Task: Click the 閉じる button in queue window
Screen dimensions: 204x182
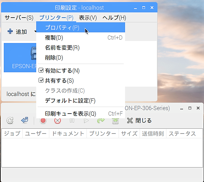Action: [x=139, y=120]
